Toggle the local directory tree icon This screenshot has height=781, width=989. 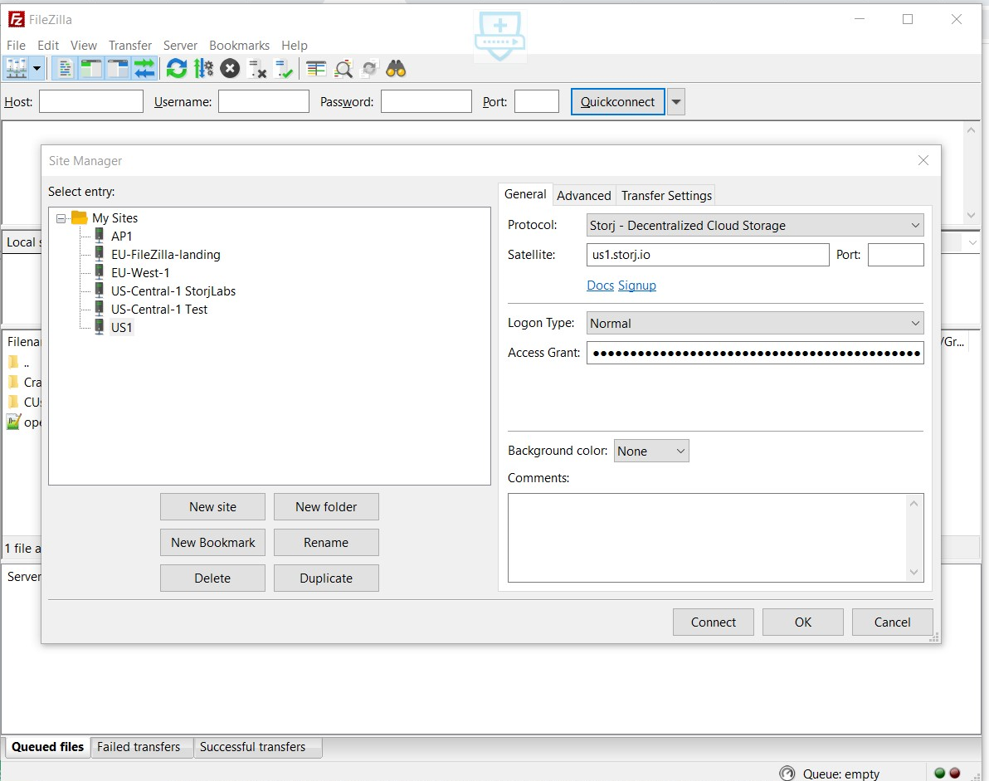tap(90, 68)
